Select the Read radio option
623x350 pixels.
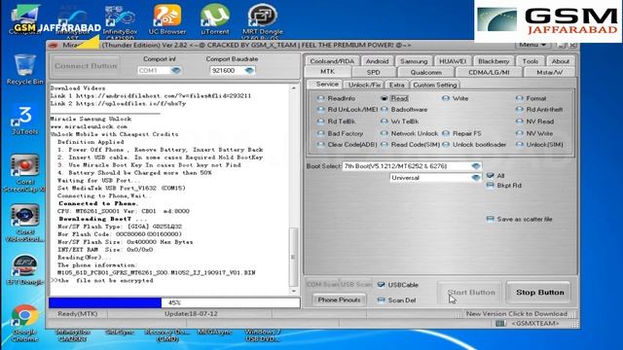(x=394, y=98)
